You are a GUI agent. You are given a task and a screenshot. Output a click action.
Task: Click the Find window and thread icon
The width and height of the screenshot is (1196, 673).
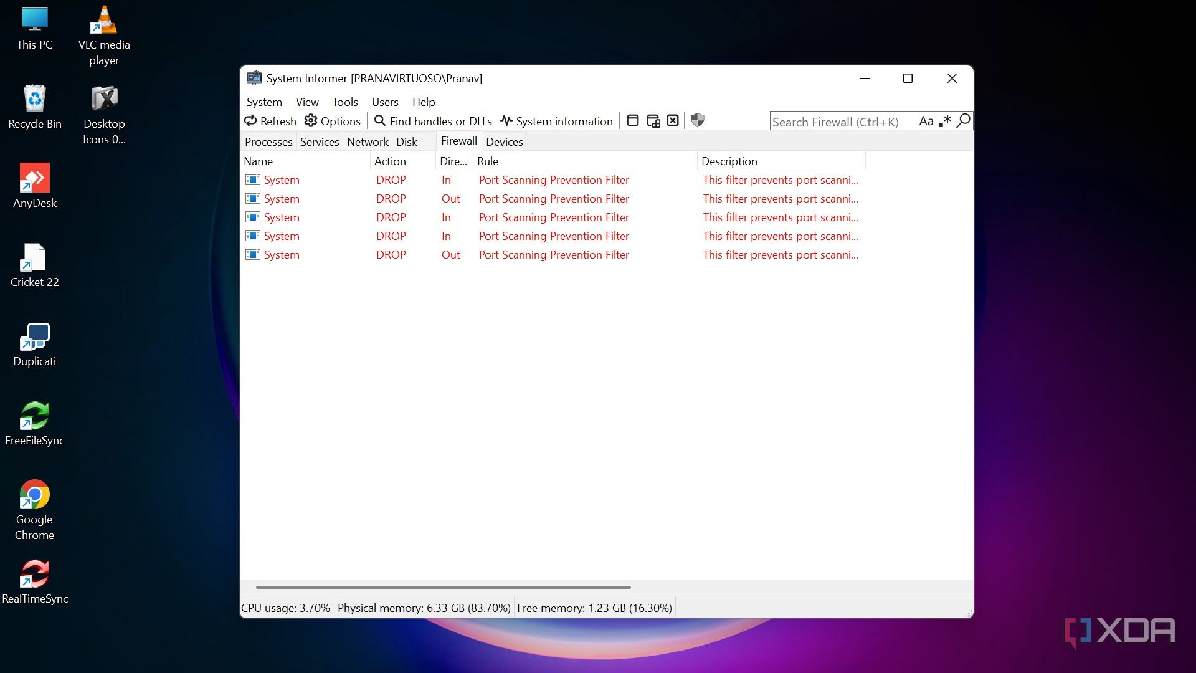[653, 121]
